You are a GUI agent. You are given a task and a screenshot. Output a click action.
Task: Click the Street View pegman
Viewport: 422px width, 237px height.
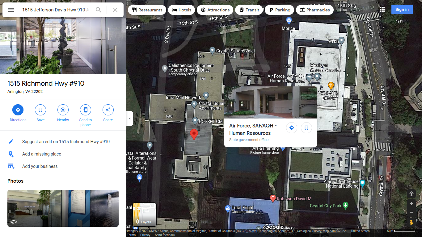411,222
